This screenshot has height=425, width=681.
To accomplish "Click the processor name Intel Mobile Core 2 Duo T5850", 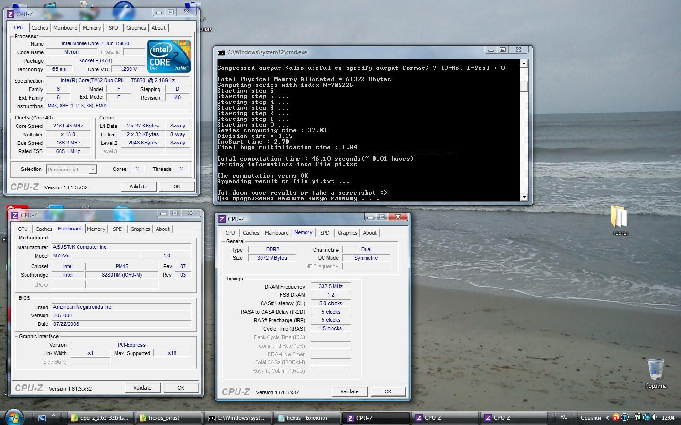I will [96, 43].
